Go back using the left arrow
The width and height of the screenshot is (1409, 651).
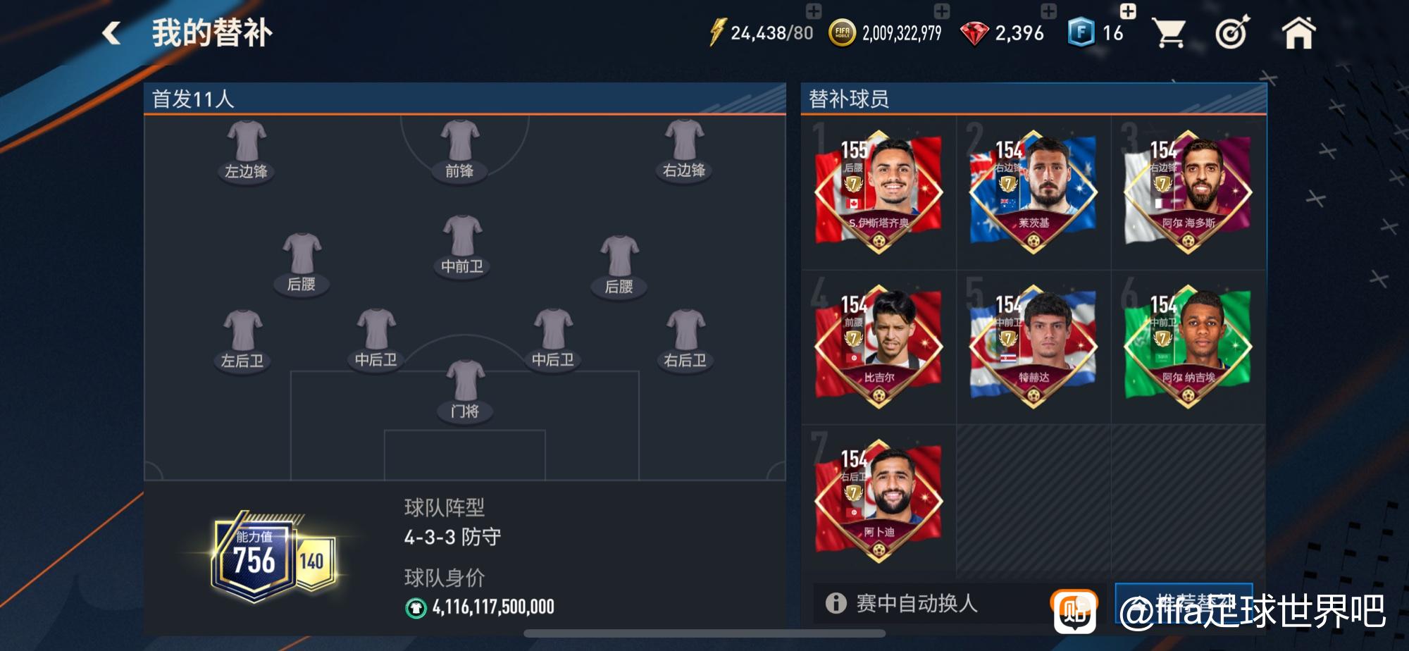click(111, 33)
